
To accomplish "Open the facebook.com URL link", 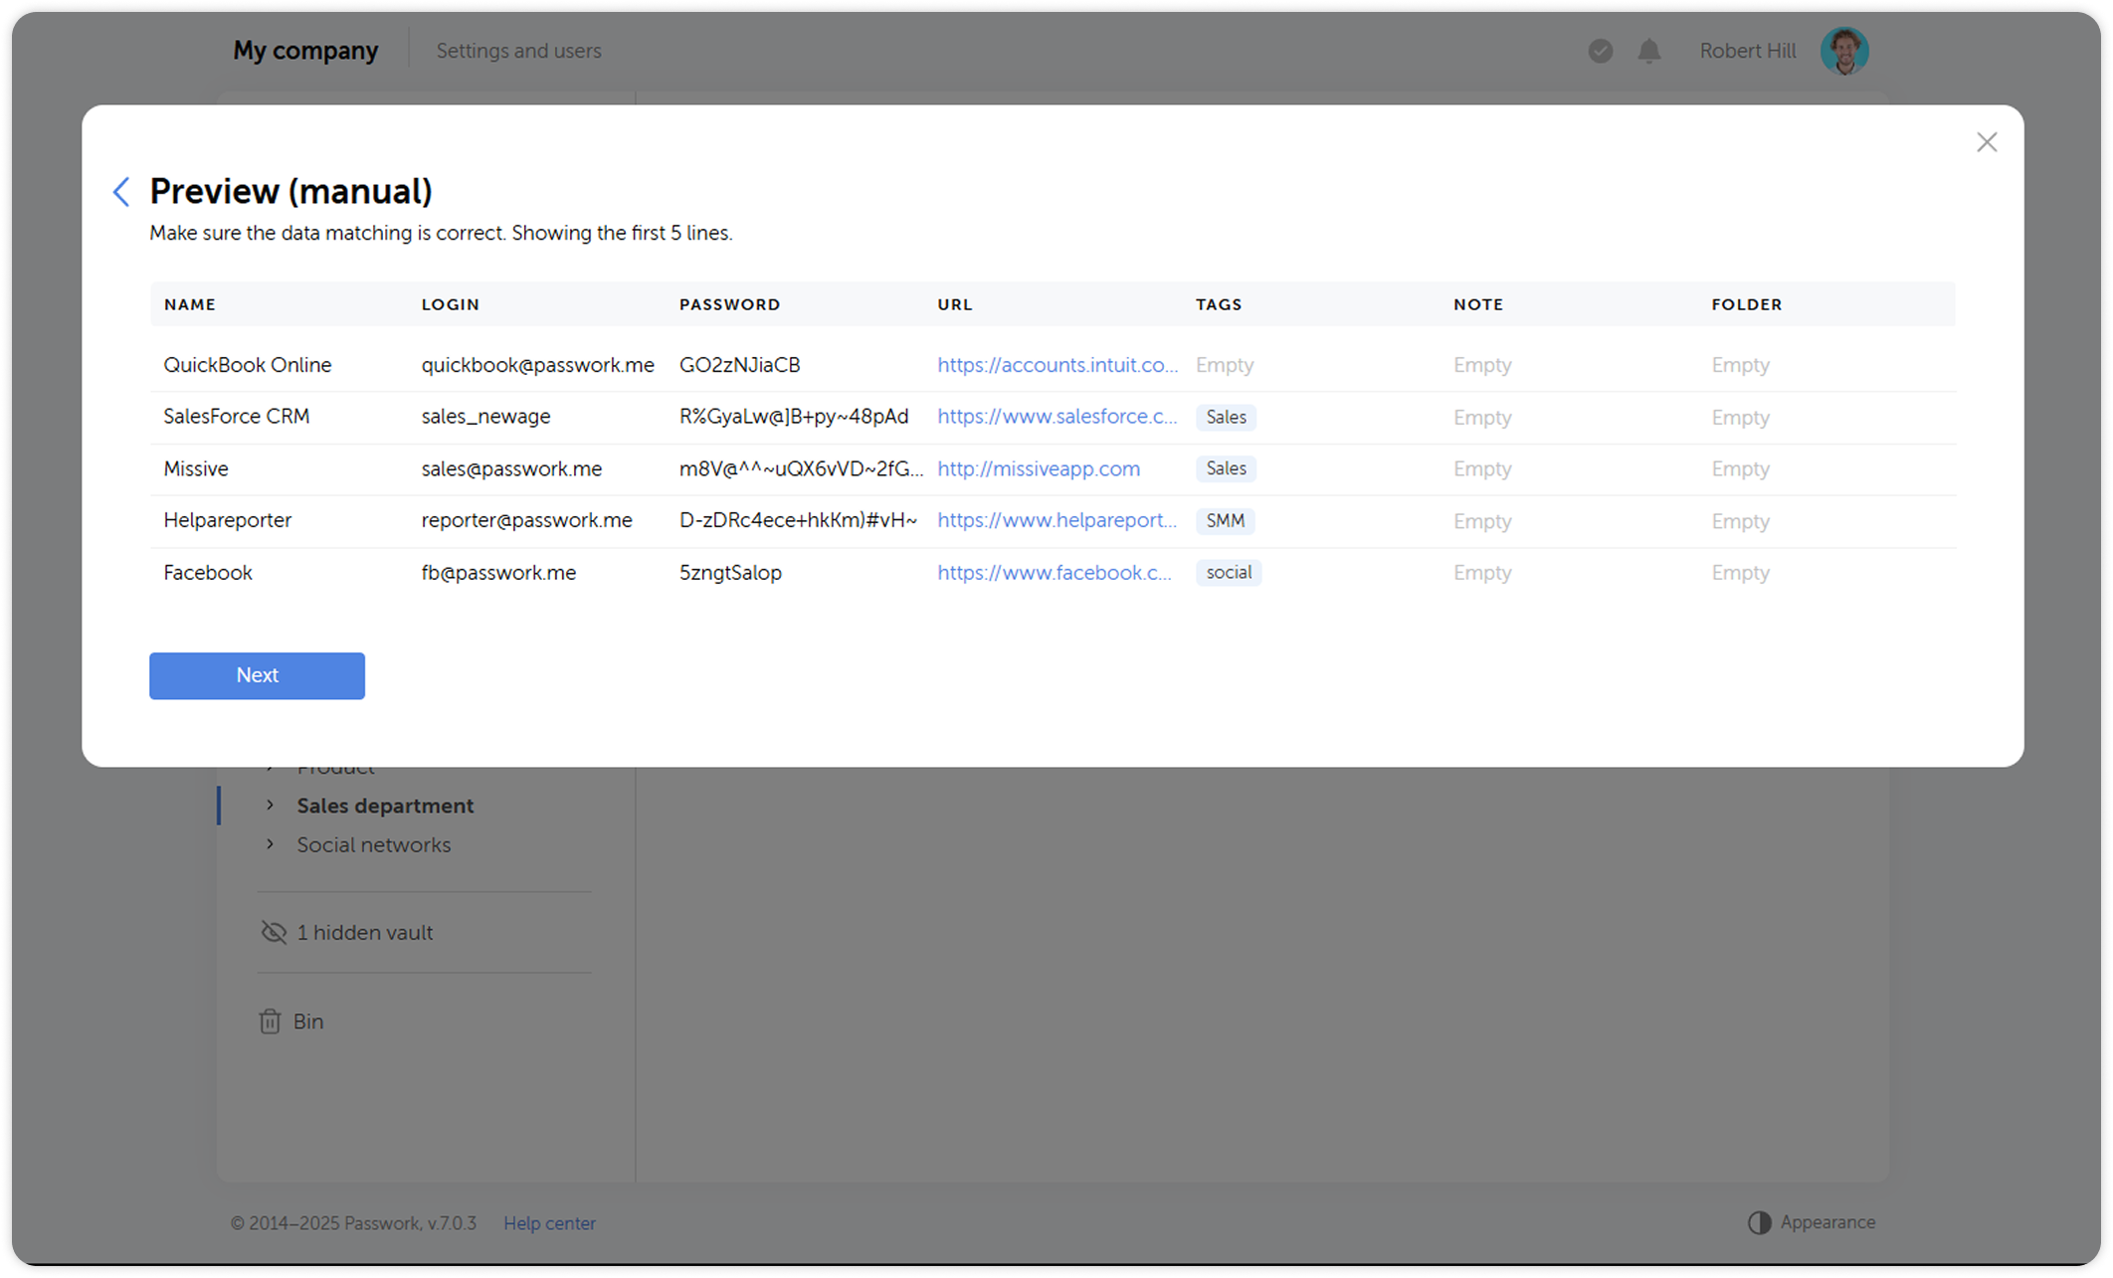I will click(x=1055, y=572).
